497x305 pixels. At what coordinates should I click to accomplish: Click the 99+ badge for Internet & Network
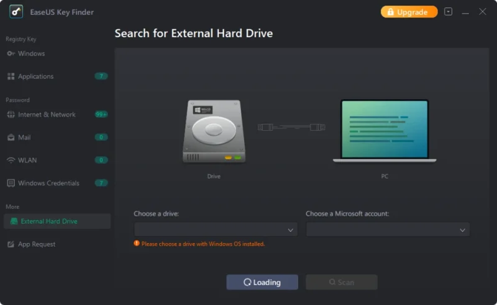101,114
